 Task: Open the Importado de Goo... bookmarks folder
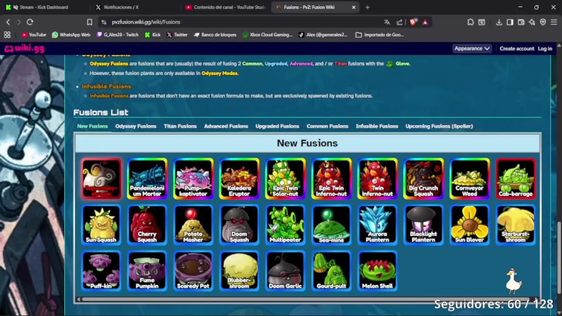coord(380,35)
